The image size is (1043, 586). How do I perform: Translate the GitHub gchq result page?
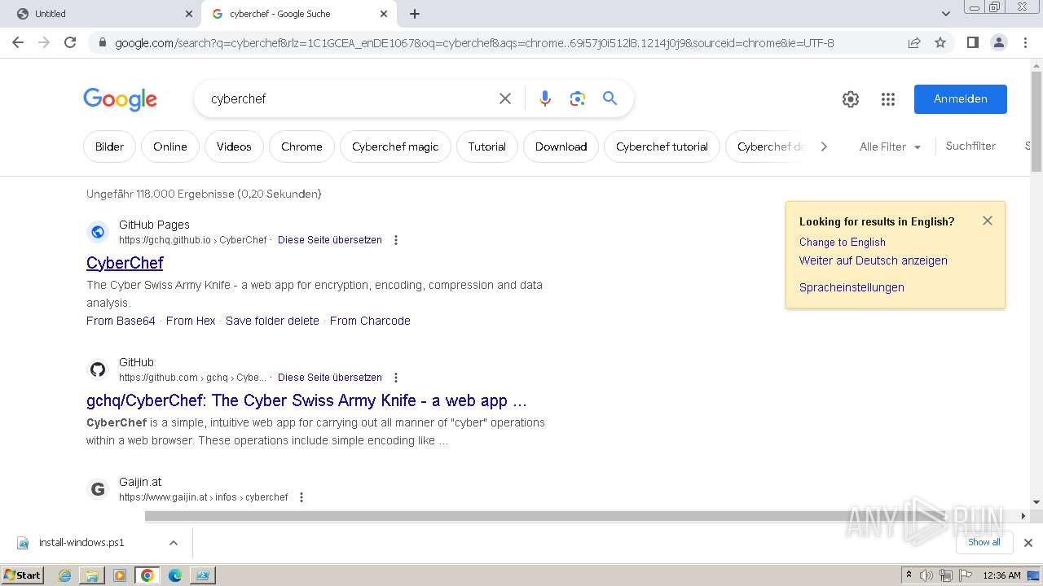(x=330, y=378)
